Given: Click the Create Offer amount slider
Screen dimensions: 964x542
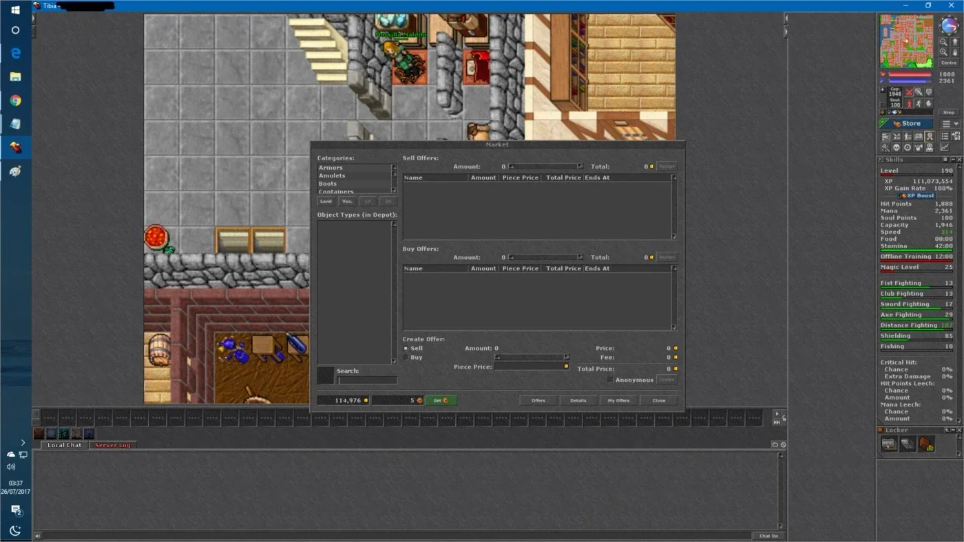Looking at the screenshot, I should pyautogui.click(x=532, y=358).
